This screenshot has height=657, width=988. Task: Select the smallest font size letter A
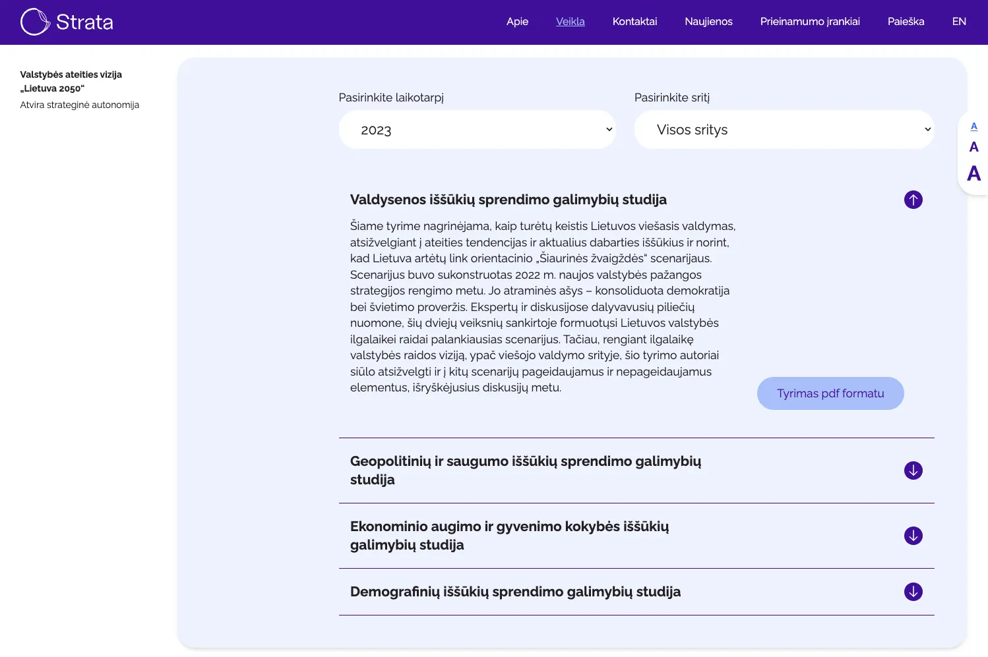(973, 126)
